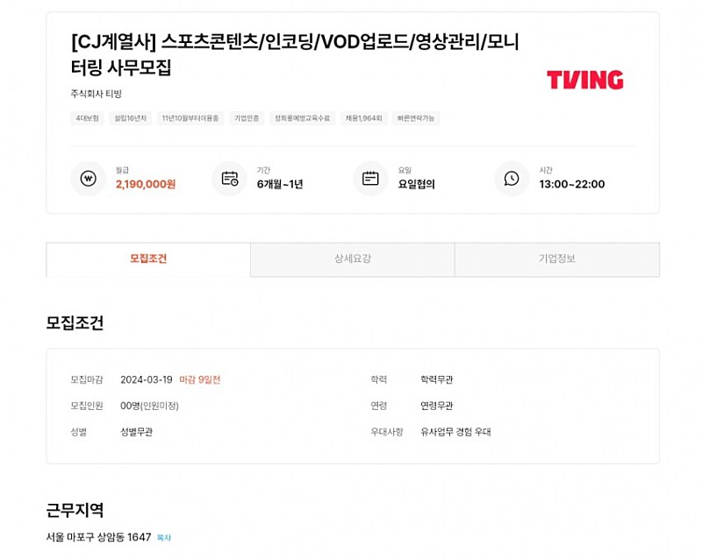This screenshot has height=559, width=702.
Task: Click the job posting title starting with [CJ계열사]
Action: point(295,54)
